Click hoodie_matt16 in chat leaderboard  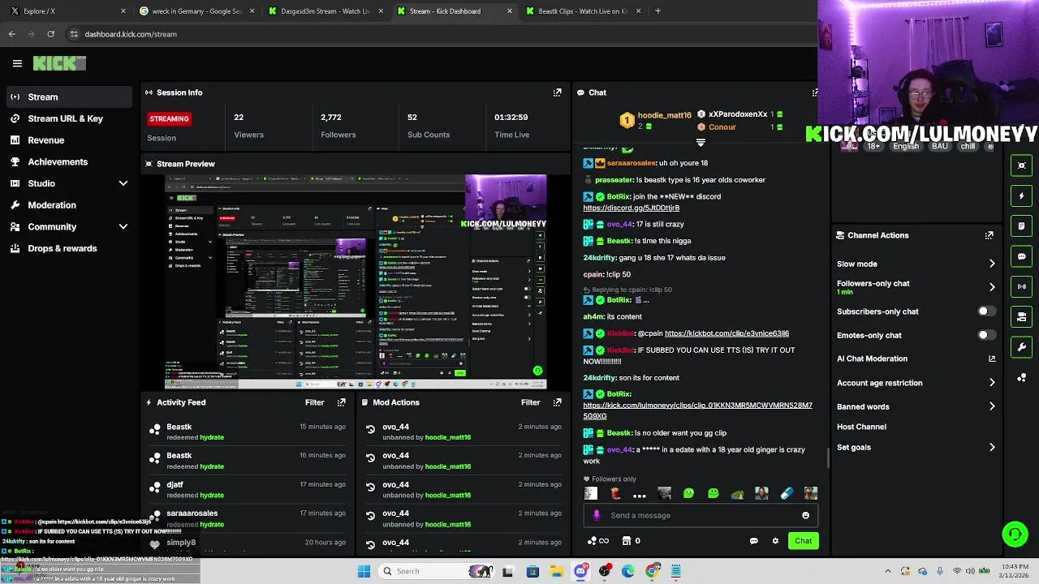(x=664, y=115)
